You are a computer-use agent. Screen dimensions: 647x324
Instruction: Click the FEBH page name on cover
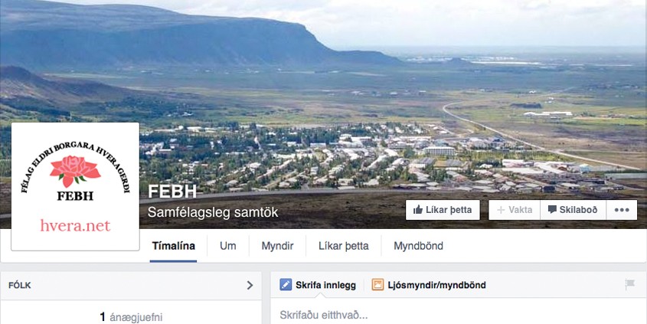pos(172,191)
